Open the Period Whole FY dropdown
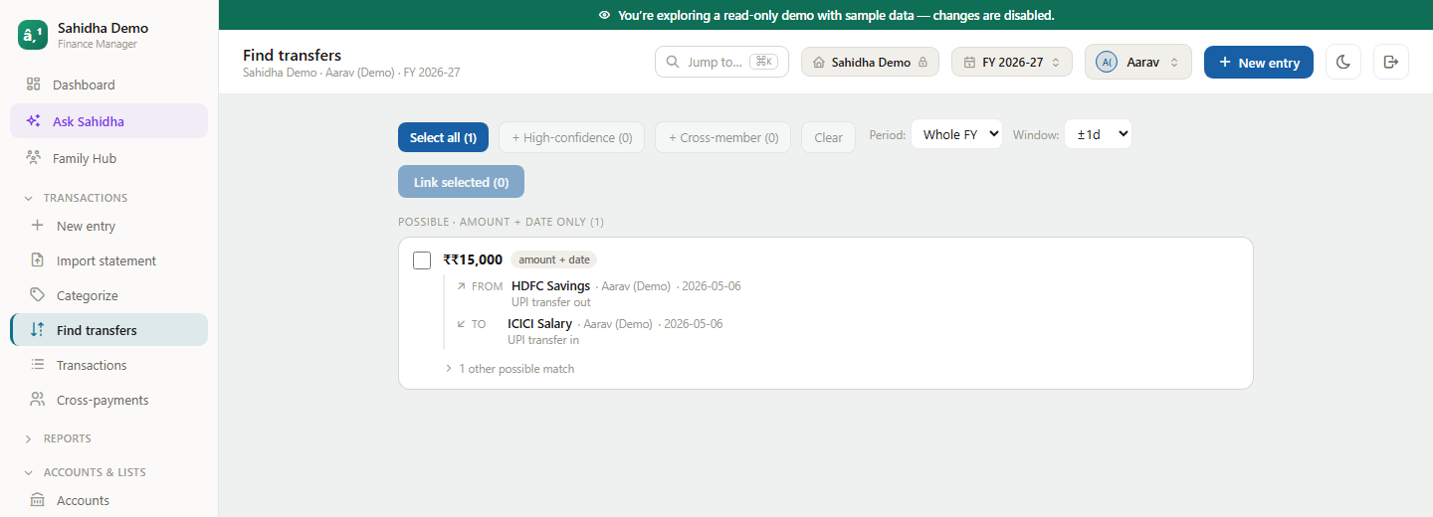The image size is (1433, 517). click(956, 134)
